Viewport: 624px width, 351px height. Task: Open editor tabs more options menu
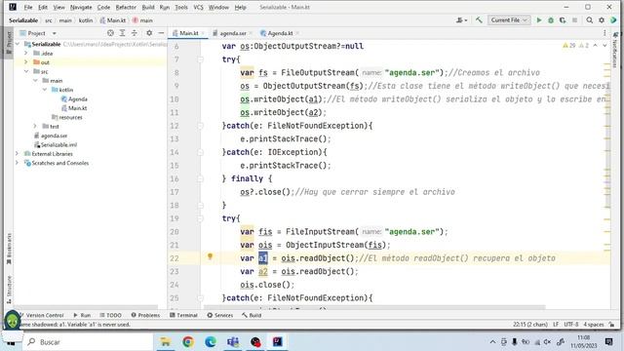click(604, 33)
